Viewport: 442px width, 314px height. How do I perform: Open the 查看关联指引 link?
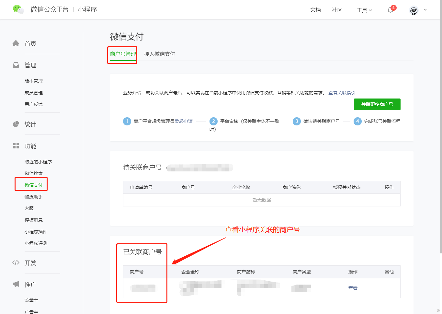tap(342, 93)
